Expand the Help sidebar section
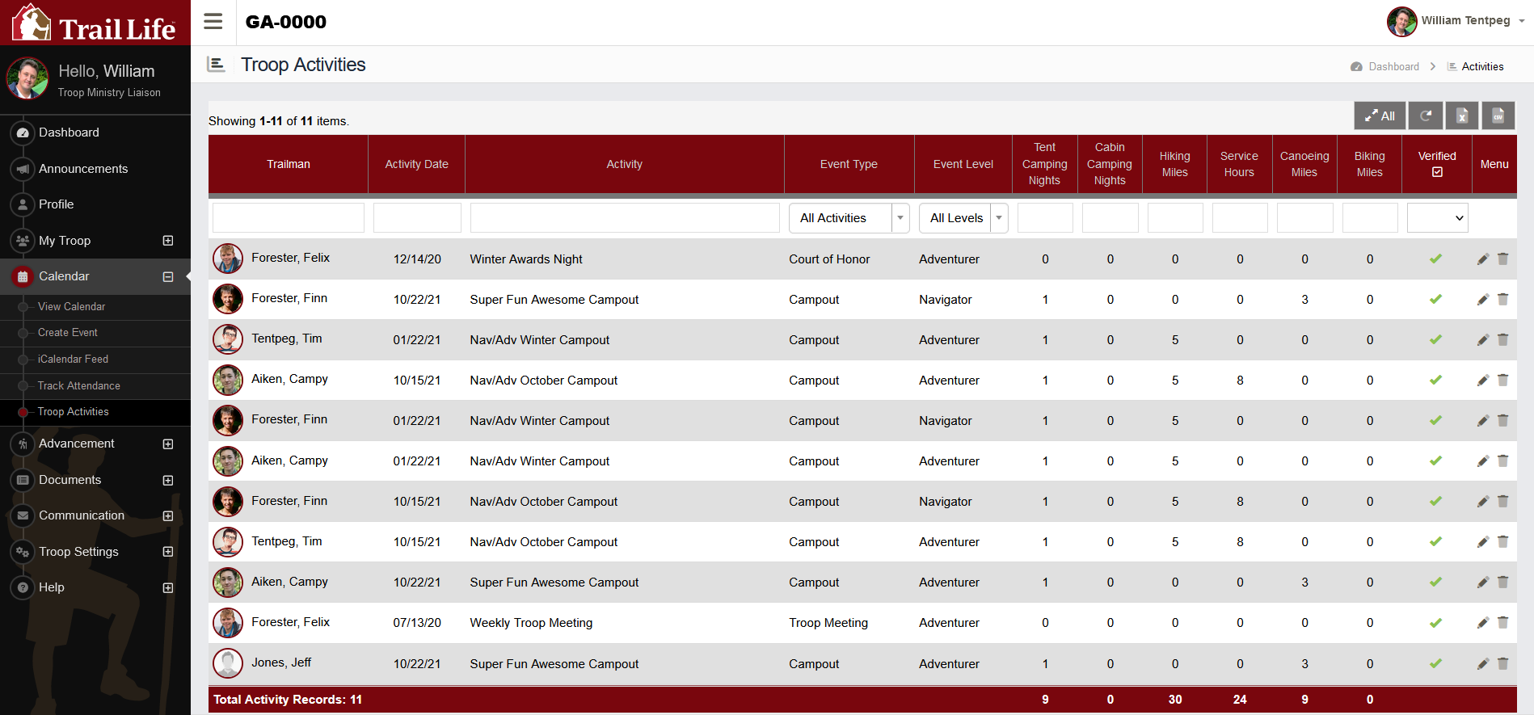1534x715 pixels. pos(168,587)
